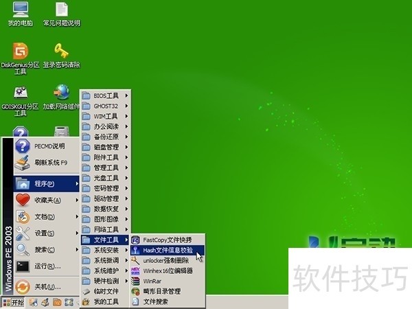Open Winhex16位编辑器 from the submenu
This screenshot has width=412, height=309.
pos(168,271)
